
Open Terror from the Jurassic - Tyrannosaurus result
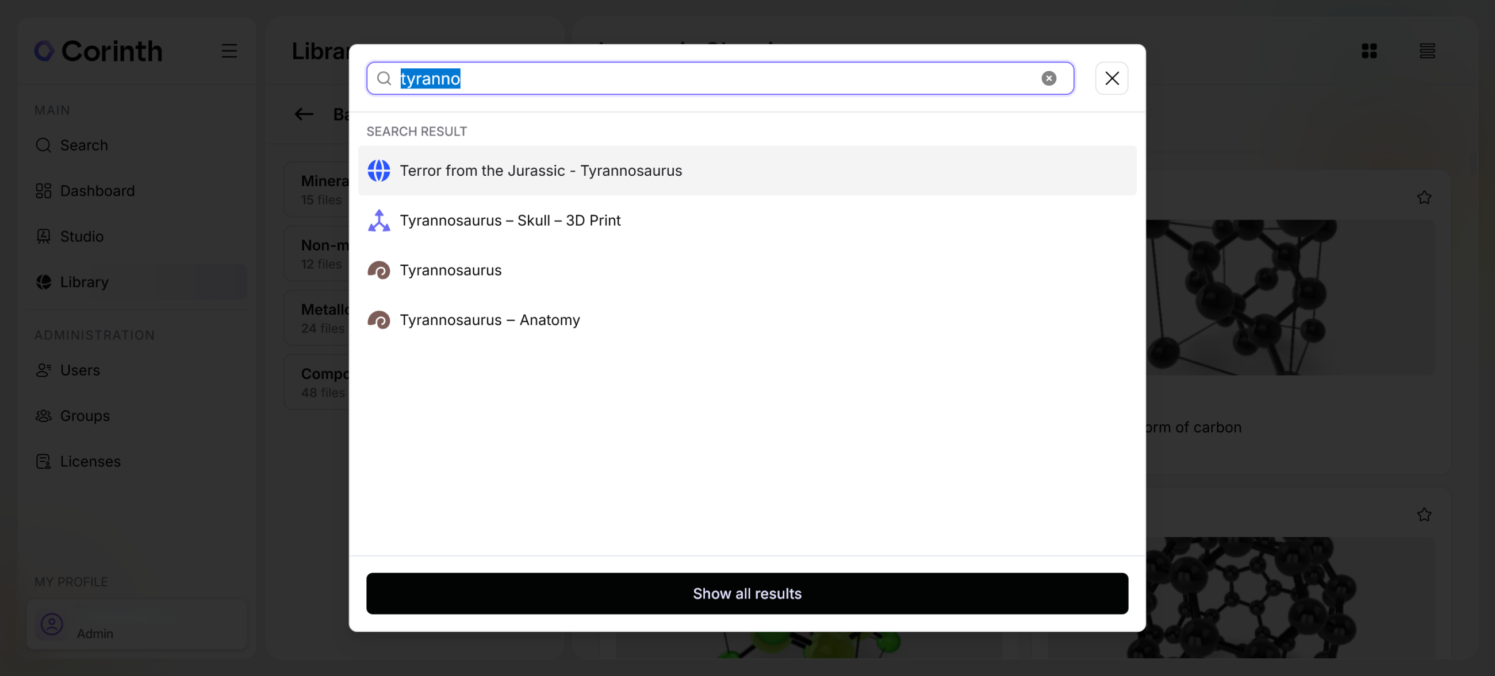click(540, 171)
